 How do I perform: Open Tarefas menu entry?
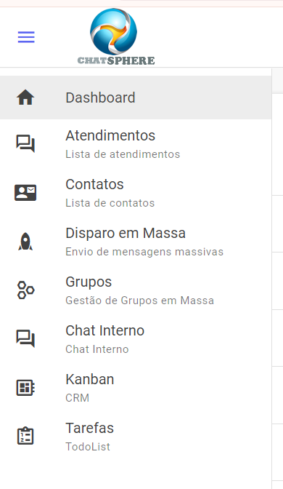click(x=136, y=437)
